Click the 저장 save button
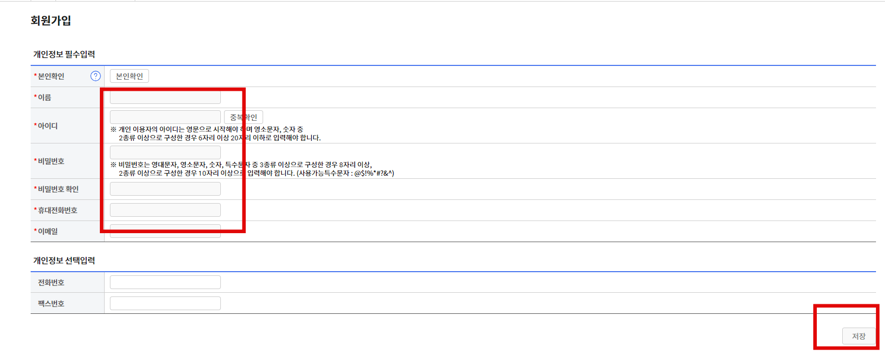 pyautogui.click(x=859, y=336)
